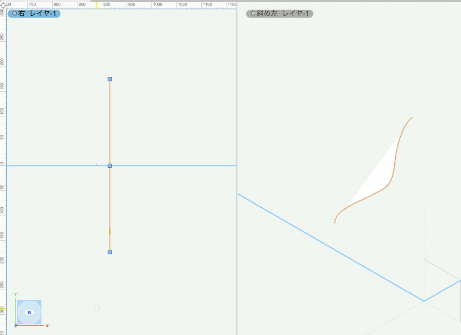Image resolution: width=461 pixels, height=335 pixels.
Task: Select the top handle of the vertical line
Action: point(109,79)
